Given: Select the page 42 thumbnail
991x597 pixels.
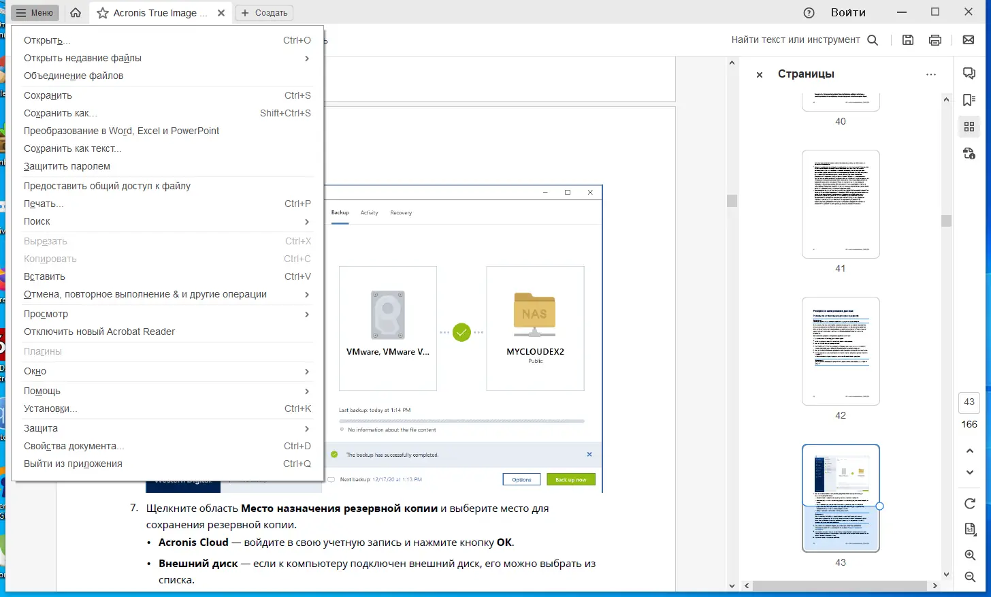Looking at the screenshot, I should click(x=841, y=351).
